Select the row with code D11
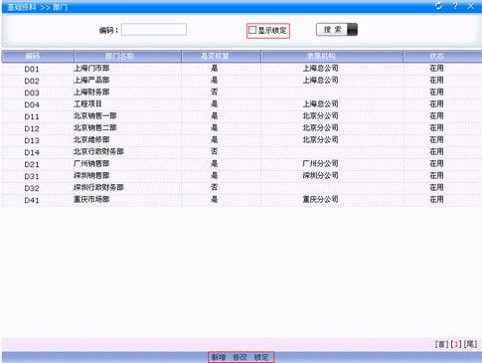Image resolution: width=482 pixels, height=363 pixels. click(x=241, y=116)
